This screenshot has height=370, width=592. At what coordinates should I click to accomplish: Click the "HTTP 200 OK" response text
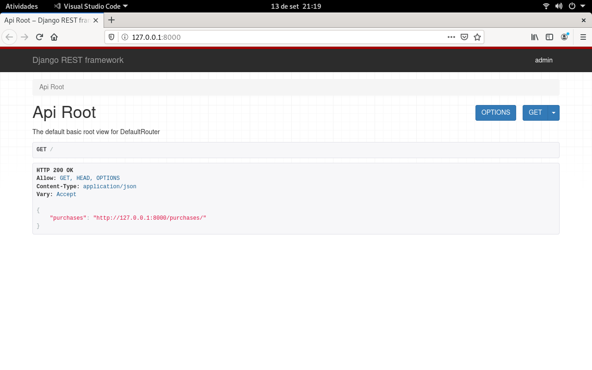click(x=55, y=171)
